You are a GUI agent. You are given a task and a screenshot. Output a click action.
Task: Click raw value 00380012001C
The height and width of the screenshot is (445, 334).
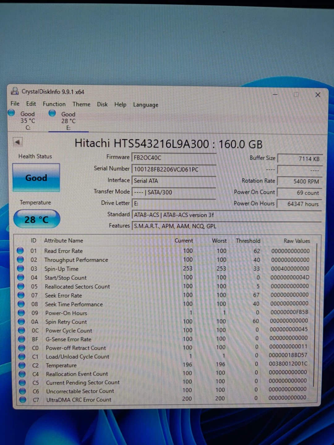click(288, 364)
